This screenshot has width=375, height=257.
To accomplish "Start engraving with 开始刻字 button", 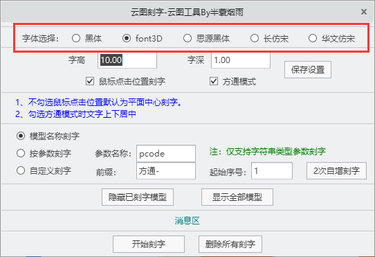I will tap(149, 244).
